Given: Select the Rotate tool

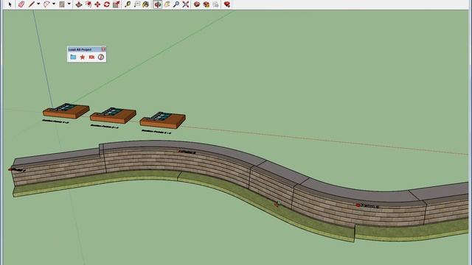Looking at the screenshot, I should click(106, 4).
